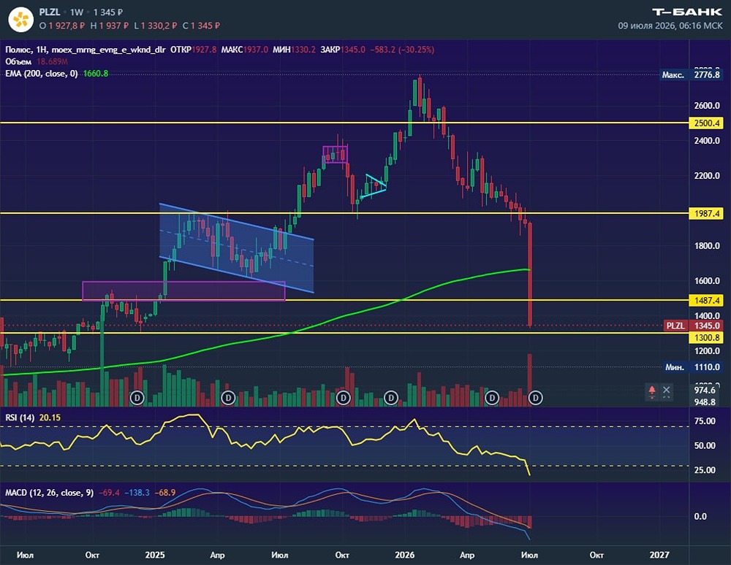Screen dimensions: 731x565
Task: Click the 25.00 RSI scale label
Action: tap(705, 470)
